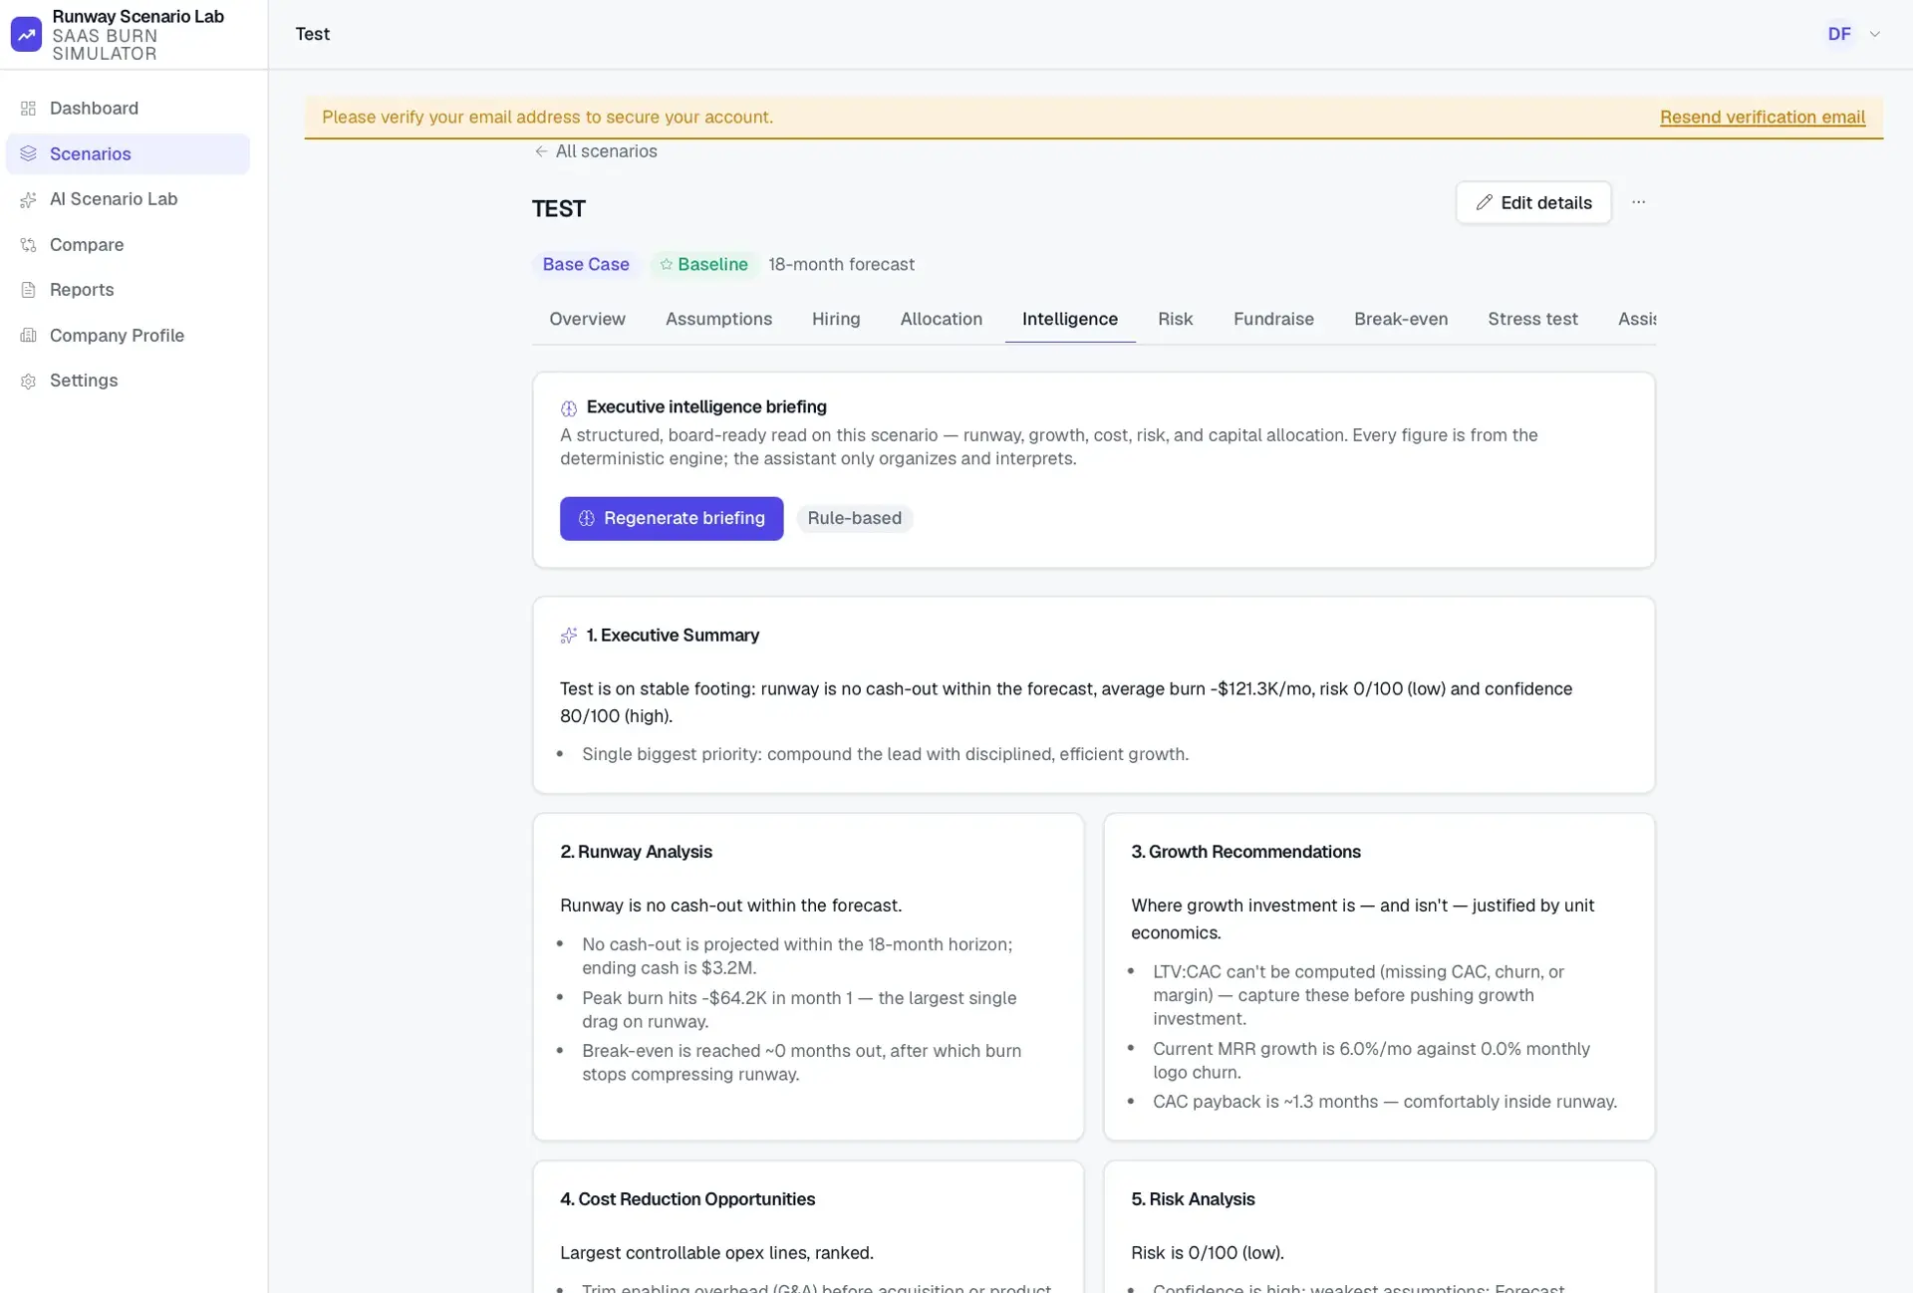Screen dimensions: 1913x1293
Task: Click 'Largest controllable opex lines, ranked.' text
Action: (x=716, y=1253)
